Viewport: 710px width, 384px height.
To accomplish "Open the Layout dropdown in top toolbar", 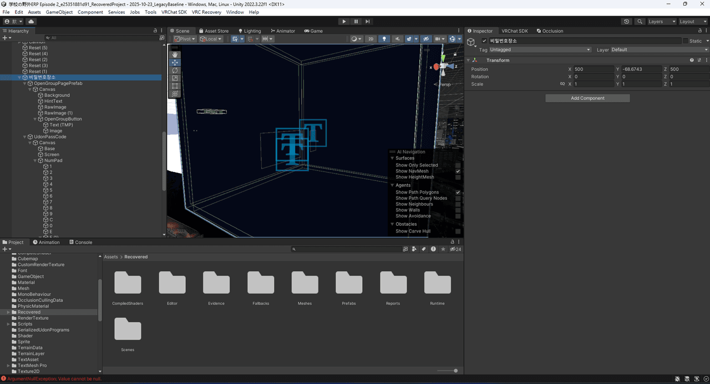I will 693,22.
